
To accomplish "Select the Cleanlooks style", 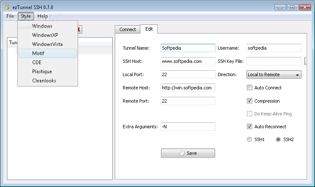I will 47,81.
